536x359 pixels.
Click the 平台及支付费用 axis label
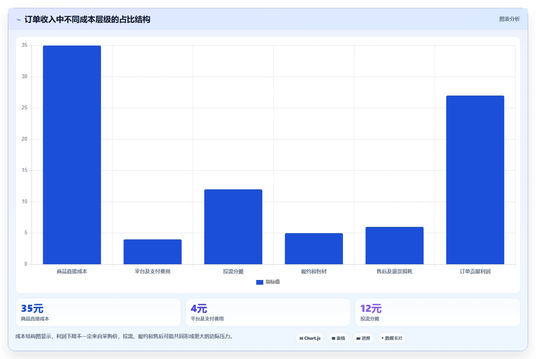pyautogui.click(x=153, y=271)
